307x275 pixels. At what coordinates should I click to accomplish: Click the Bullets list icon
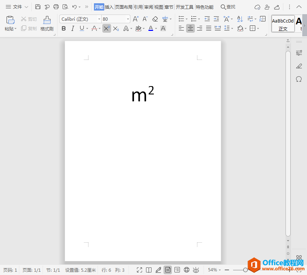(x=181, y=19)
